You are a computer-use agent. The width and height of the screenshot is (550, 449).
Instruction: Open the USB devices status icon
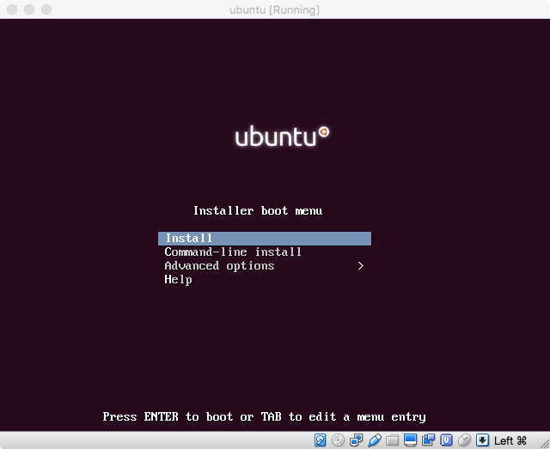(x=375, y=440)
